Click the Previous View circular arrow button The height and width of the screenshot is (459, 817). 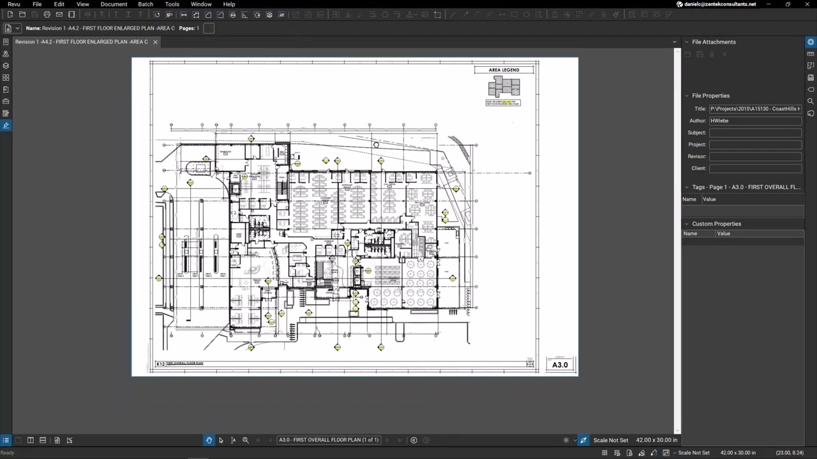(414, 440)
